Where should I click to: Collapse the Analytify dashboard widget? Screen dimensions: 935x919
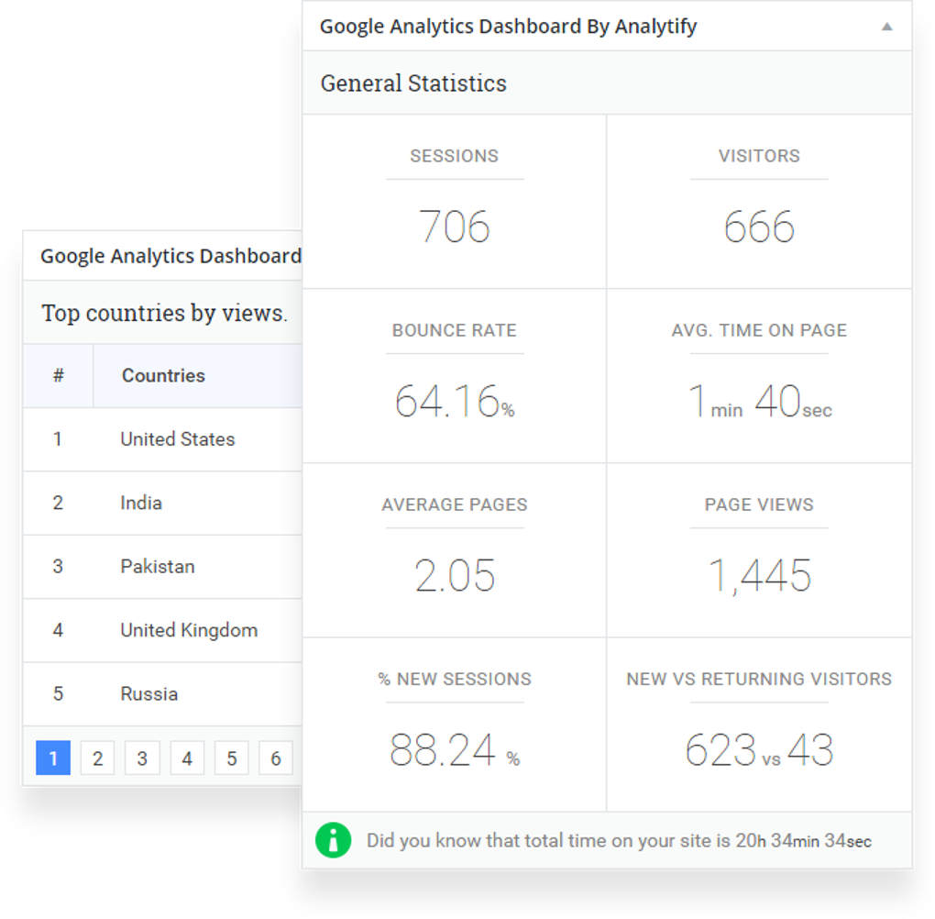pyautogui.click(x=886, y=26)
